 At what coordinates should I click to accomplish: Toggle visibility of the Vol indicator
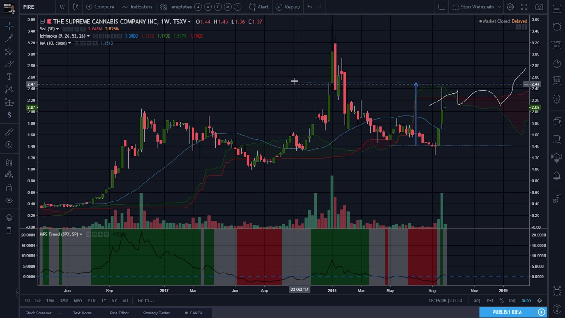tap(66, 29)
